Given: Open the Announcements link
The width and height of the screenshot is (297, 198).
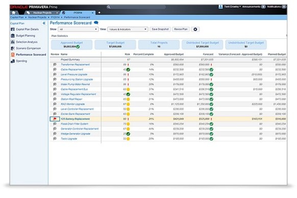Looking at the screenshot, I should (251, 7).
